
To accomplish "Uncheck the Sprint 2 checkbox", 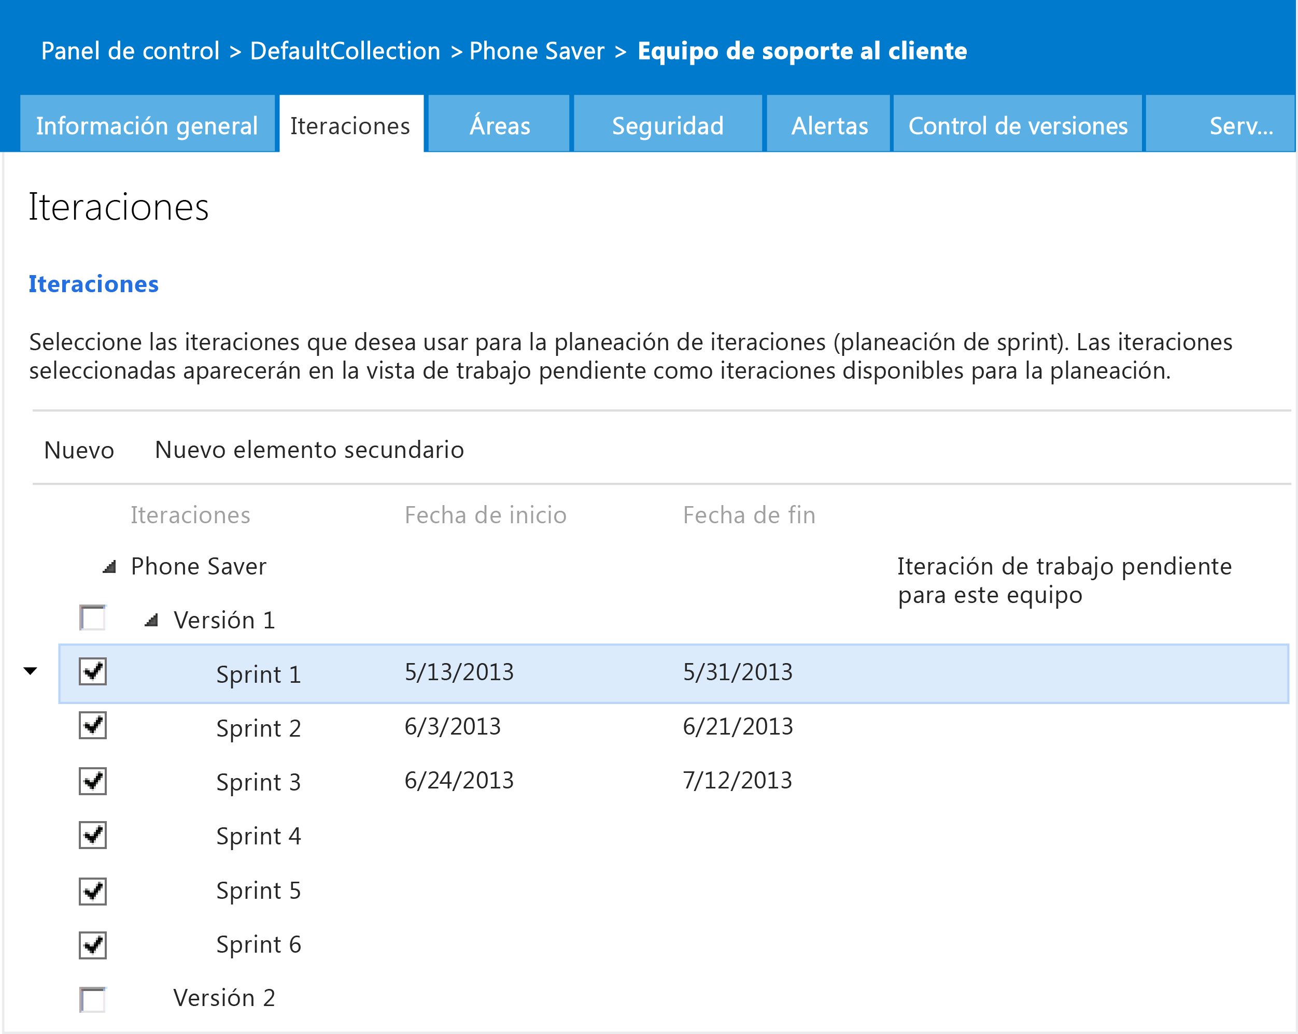I will point(93,725).
